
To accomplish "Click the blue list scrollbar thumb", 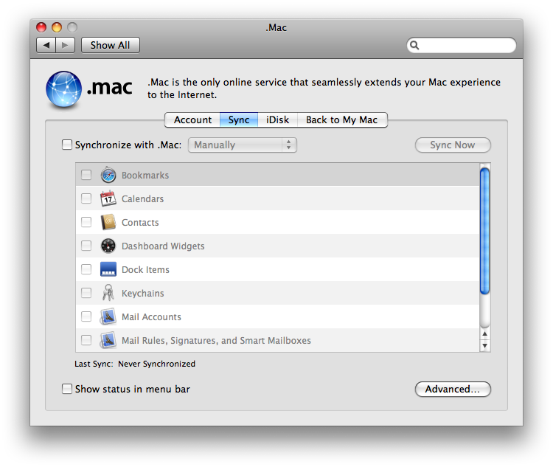I will click(x=485, y=231).
